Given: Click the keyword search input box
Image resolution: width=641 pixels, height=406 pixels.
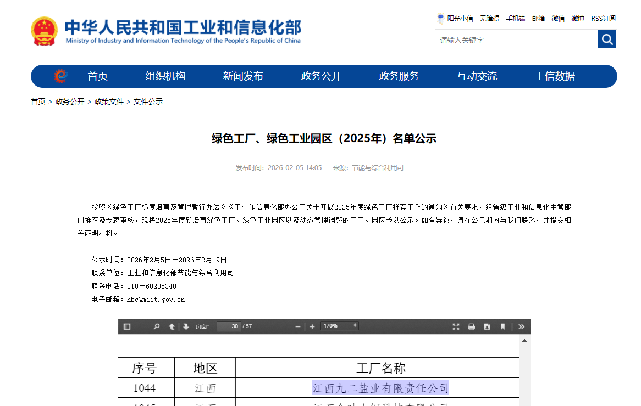Looking at the screenshot, I should tap(516, 40).
